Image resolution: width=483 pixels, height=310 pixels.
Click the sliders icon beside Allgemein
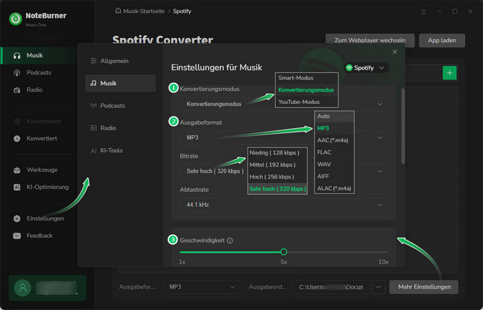94,61
